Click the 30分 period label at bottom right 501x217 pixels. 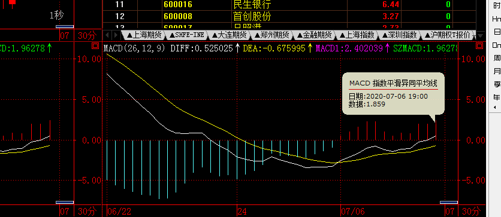click(471, 211)
